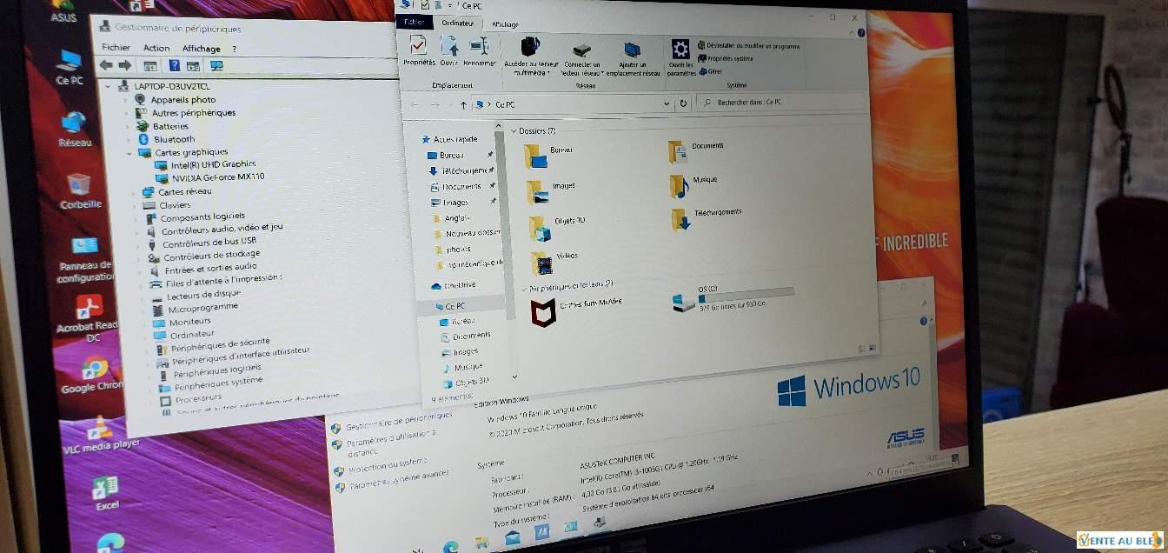Click Rechercher dans : Ce PC field

coord(780,103)
